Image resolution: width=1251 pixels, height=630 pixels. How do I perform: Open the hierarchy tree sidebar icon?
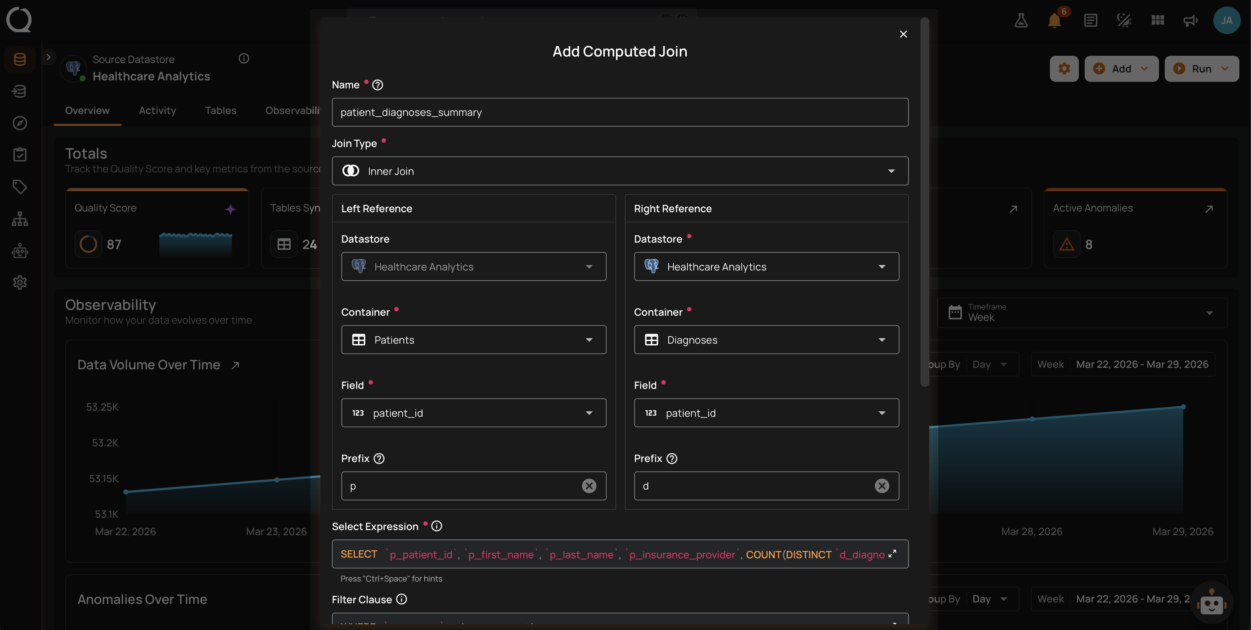click(20, 219)
